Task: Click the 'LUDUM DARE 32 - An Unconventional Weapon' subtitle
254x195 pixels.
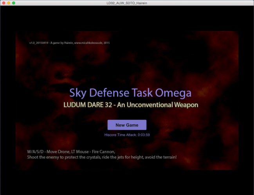Action: point(131,105)
